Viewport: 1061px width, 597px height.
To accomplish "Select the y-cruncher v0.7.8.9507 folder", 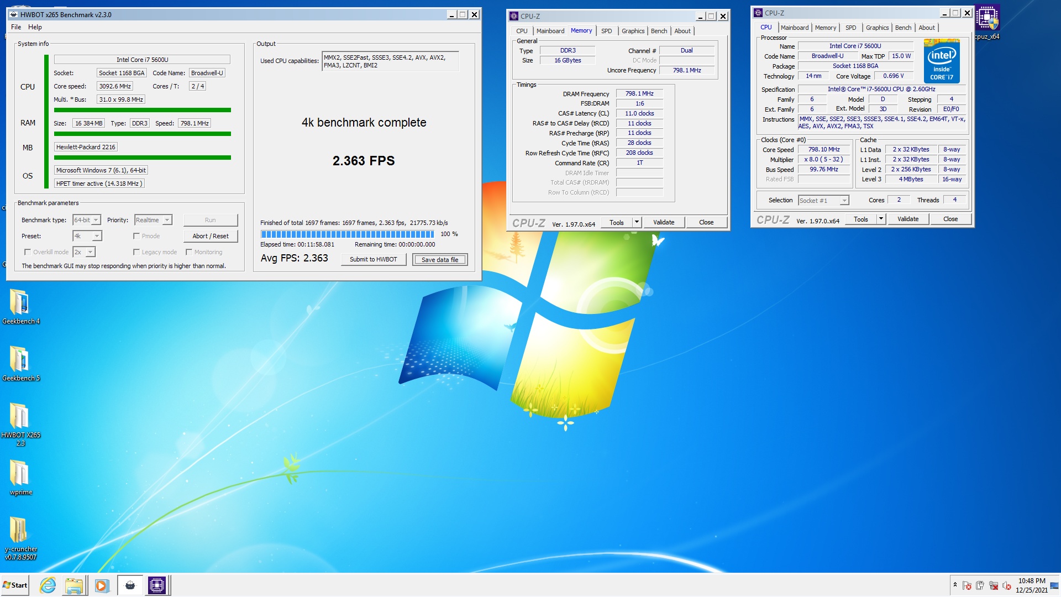I will point(20,538).
